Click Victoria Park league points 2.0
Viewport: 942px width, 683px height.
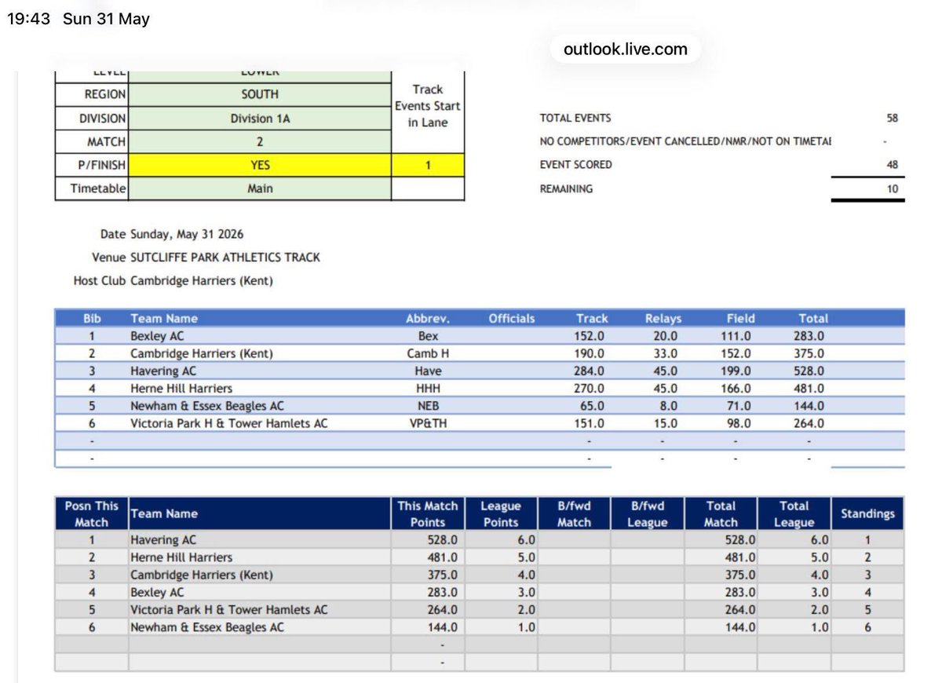tap(526, 610)
